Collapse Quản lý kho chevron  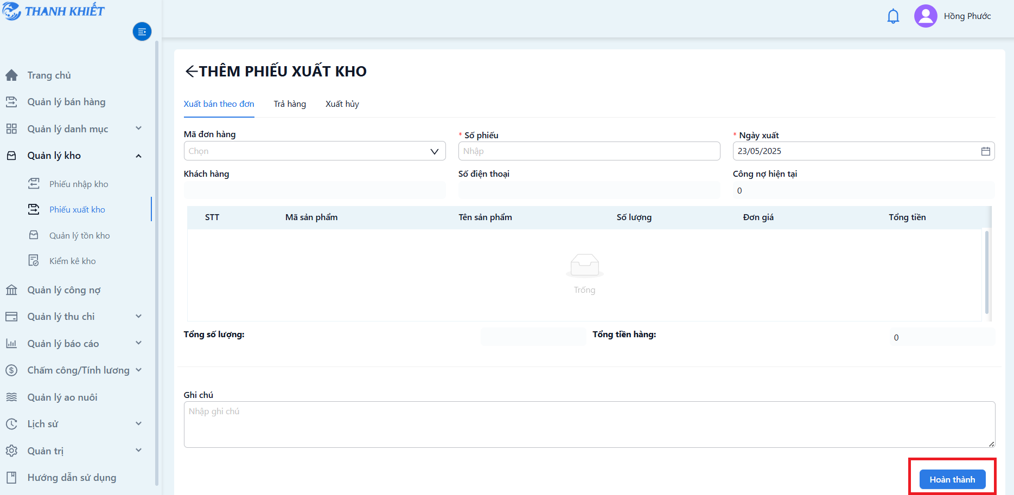(139, 156)
